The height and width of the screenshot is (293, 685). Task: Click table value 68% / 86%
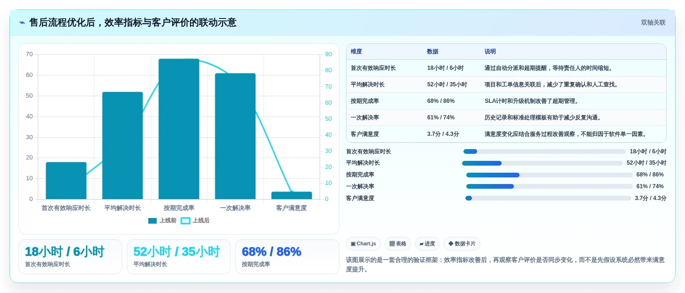click(441, 101)
